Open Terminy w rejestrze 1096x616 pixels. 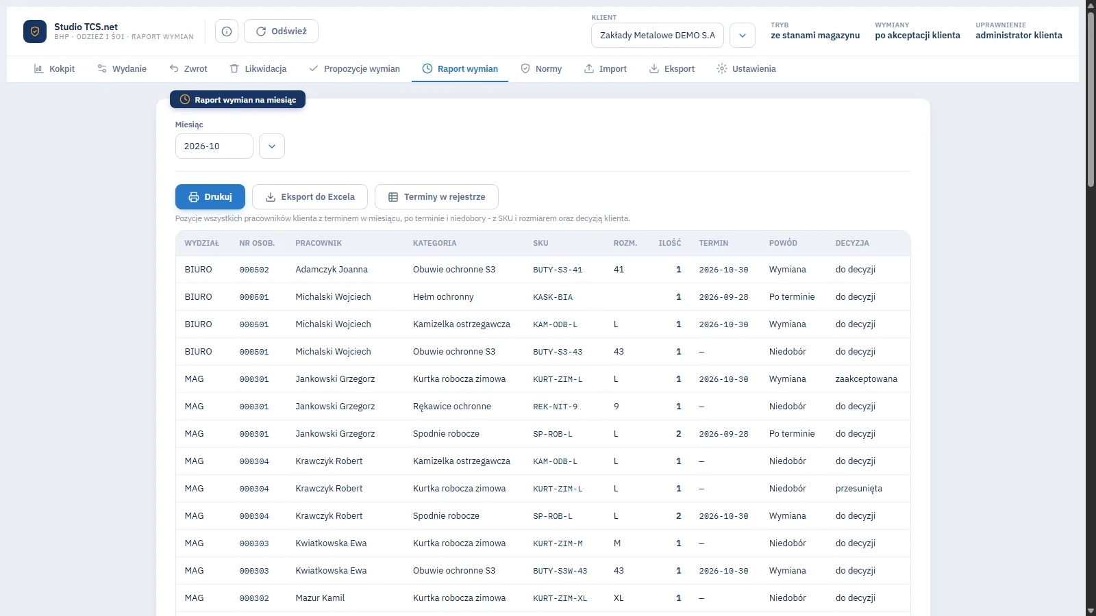[x=437, y=197]
